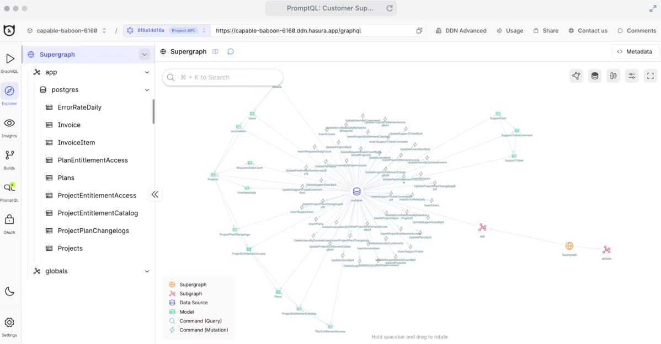Viewport: 661px width, 344px height.
Task: Collapse the explorer sidebar with arrow handle
Action: coord(155,194)
